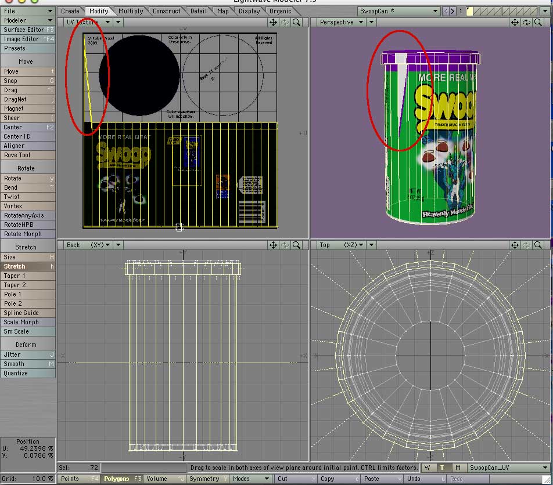Click the U position value 49.2398 %
The height and width of the screenshot is (485, 553).
36,448
